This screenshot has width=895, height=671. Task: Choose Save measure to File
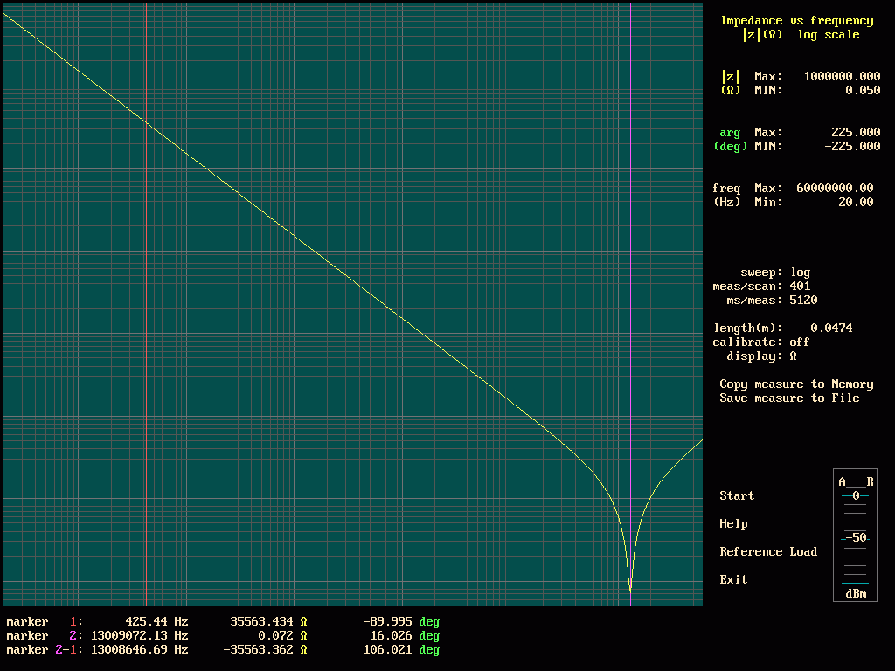pyautogui.click(x=789, y=398)
